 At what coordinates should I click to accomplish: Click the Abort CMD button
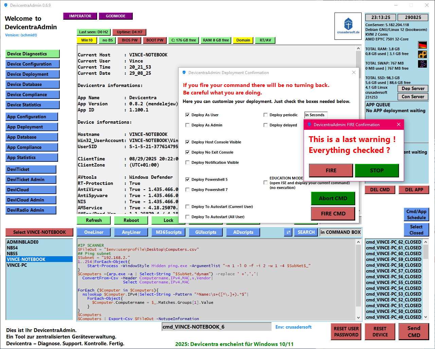[x=333, y=198]
